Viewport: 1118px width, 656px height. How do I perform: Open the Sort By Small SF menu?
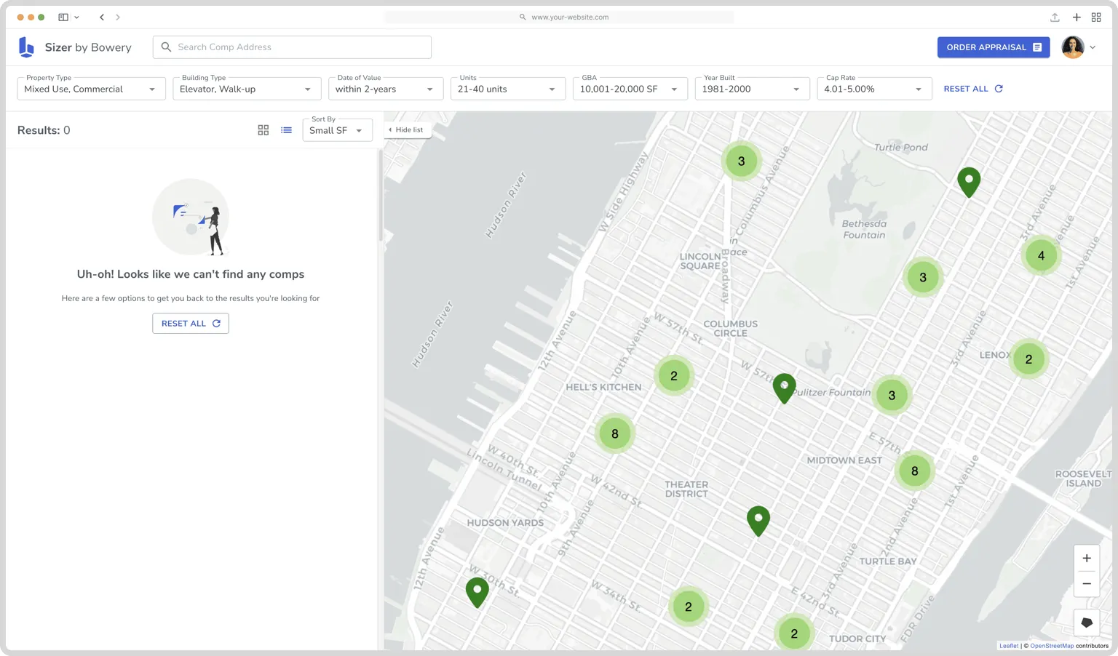point(338,130)
